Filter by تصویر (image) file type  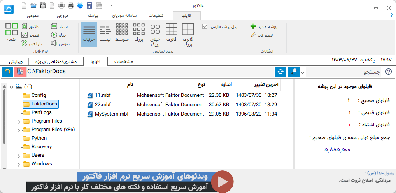[x=30, y=35]
